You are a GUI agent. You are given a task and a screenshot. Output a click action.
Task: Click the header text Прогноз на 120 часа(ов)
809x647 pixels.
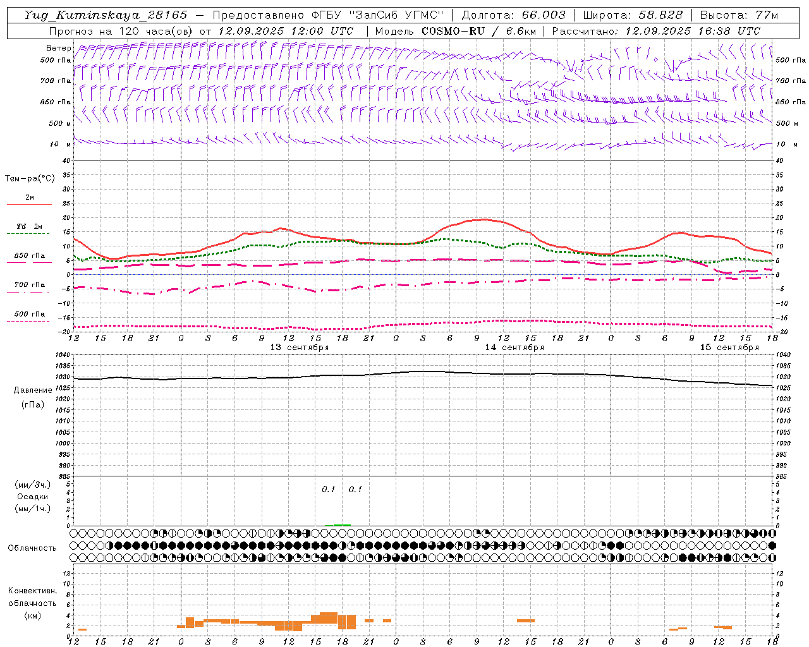(121, 31)
